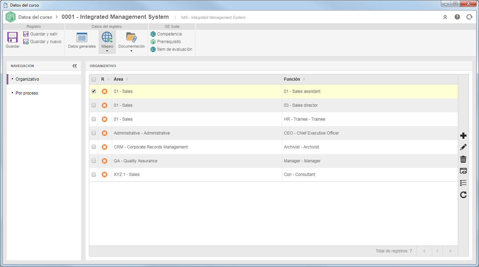Click required icon on HR Trainee row
479x267 pixels.
pos(104,119)
